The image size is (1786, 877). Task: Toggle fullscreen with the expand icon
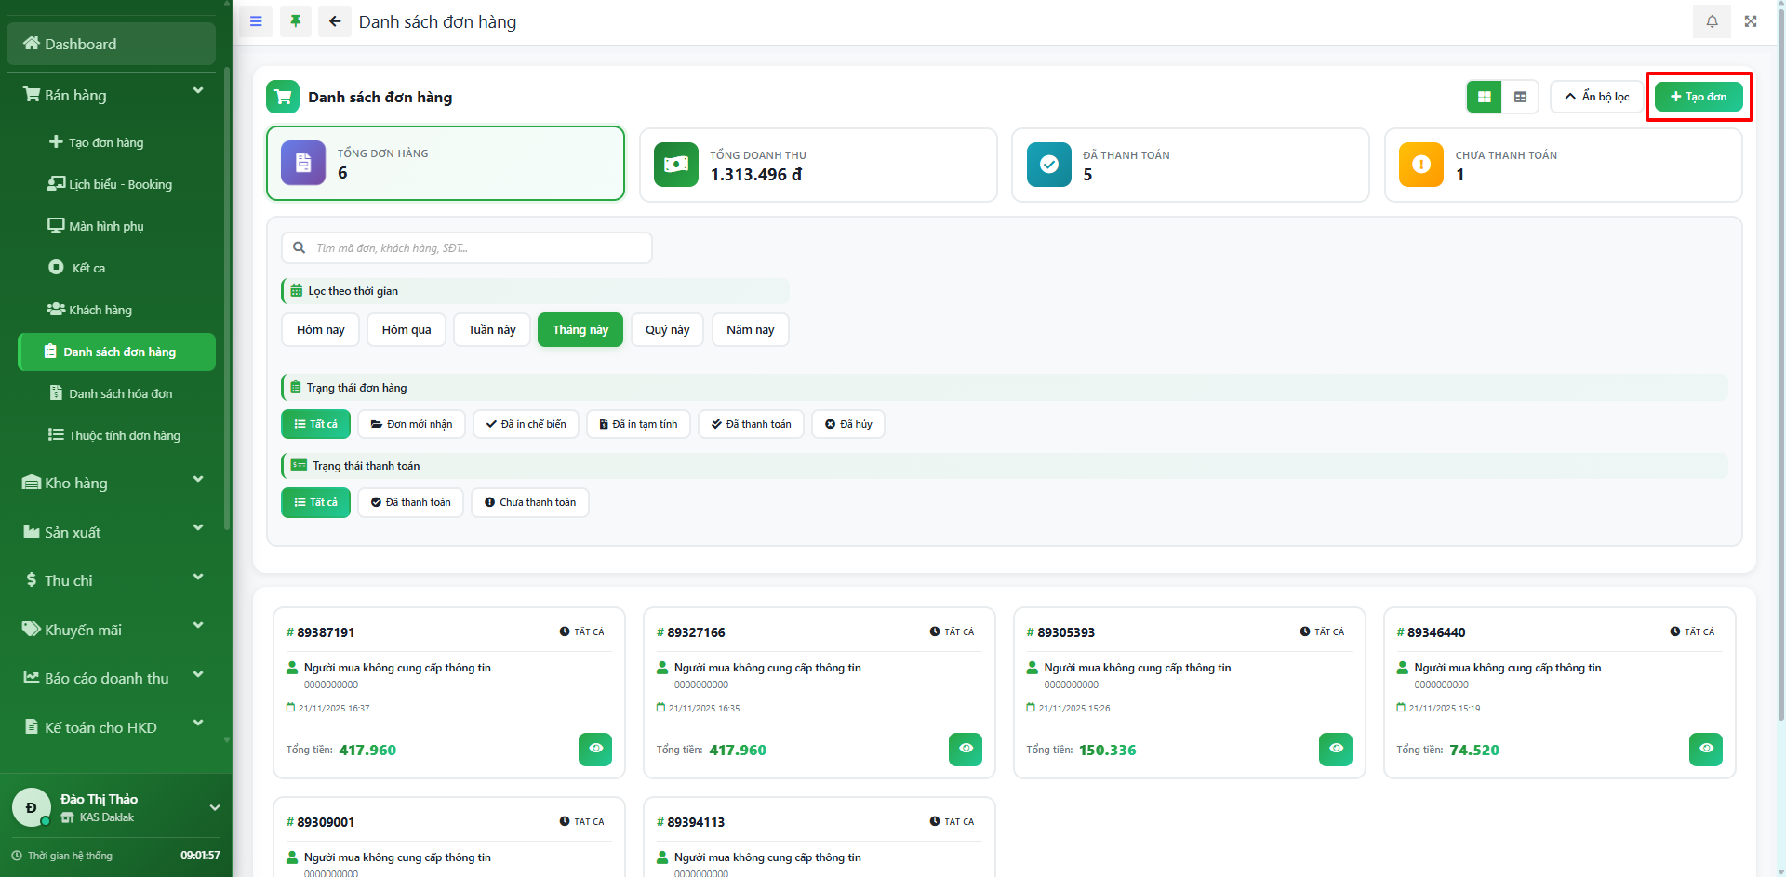click(x=1751, y=21)
